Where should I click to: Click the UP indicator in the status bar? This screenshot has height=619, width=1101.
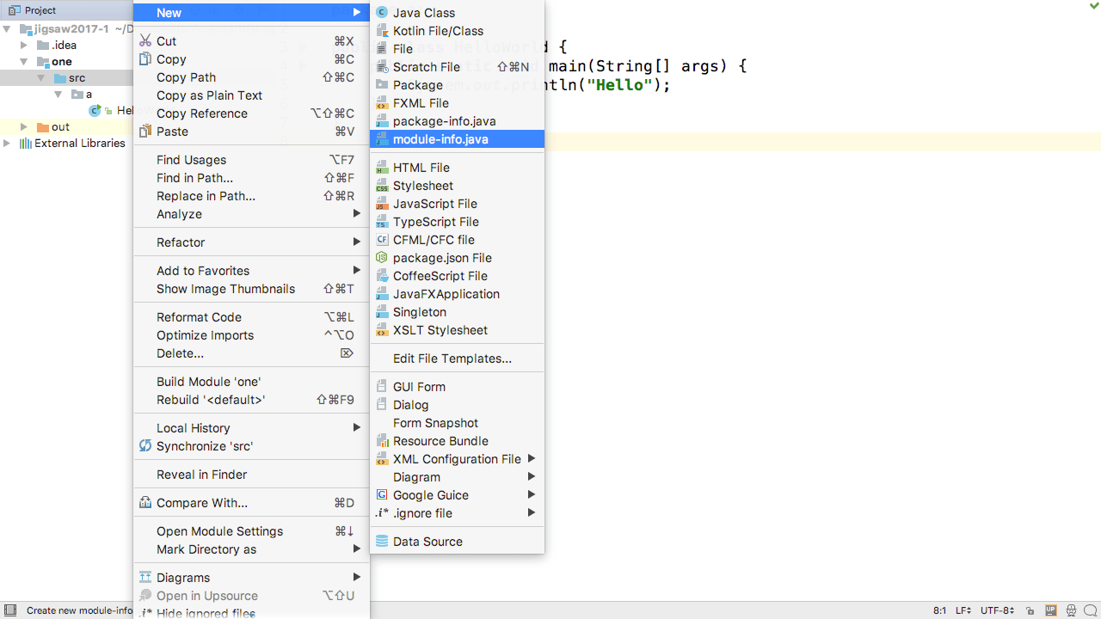1050,610
